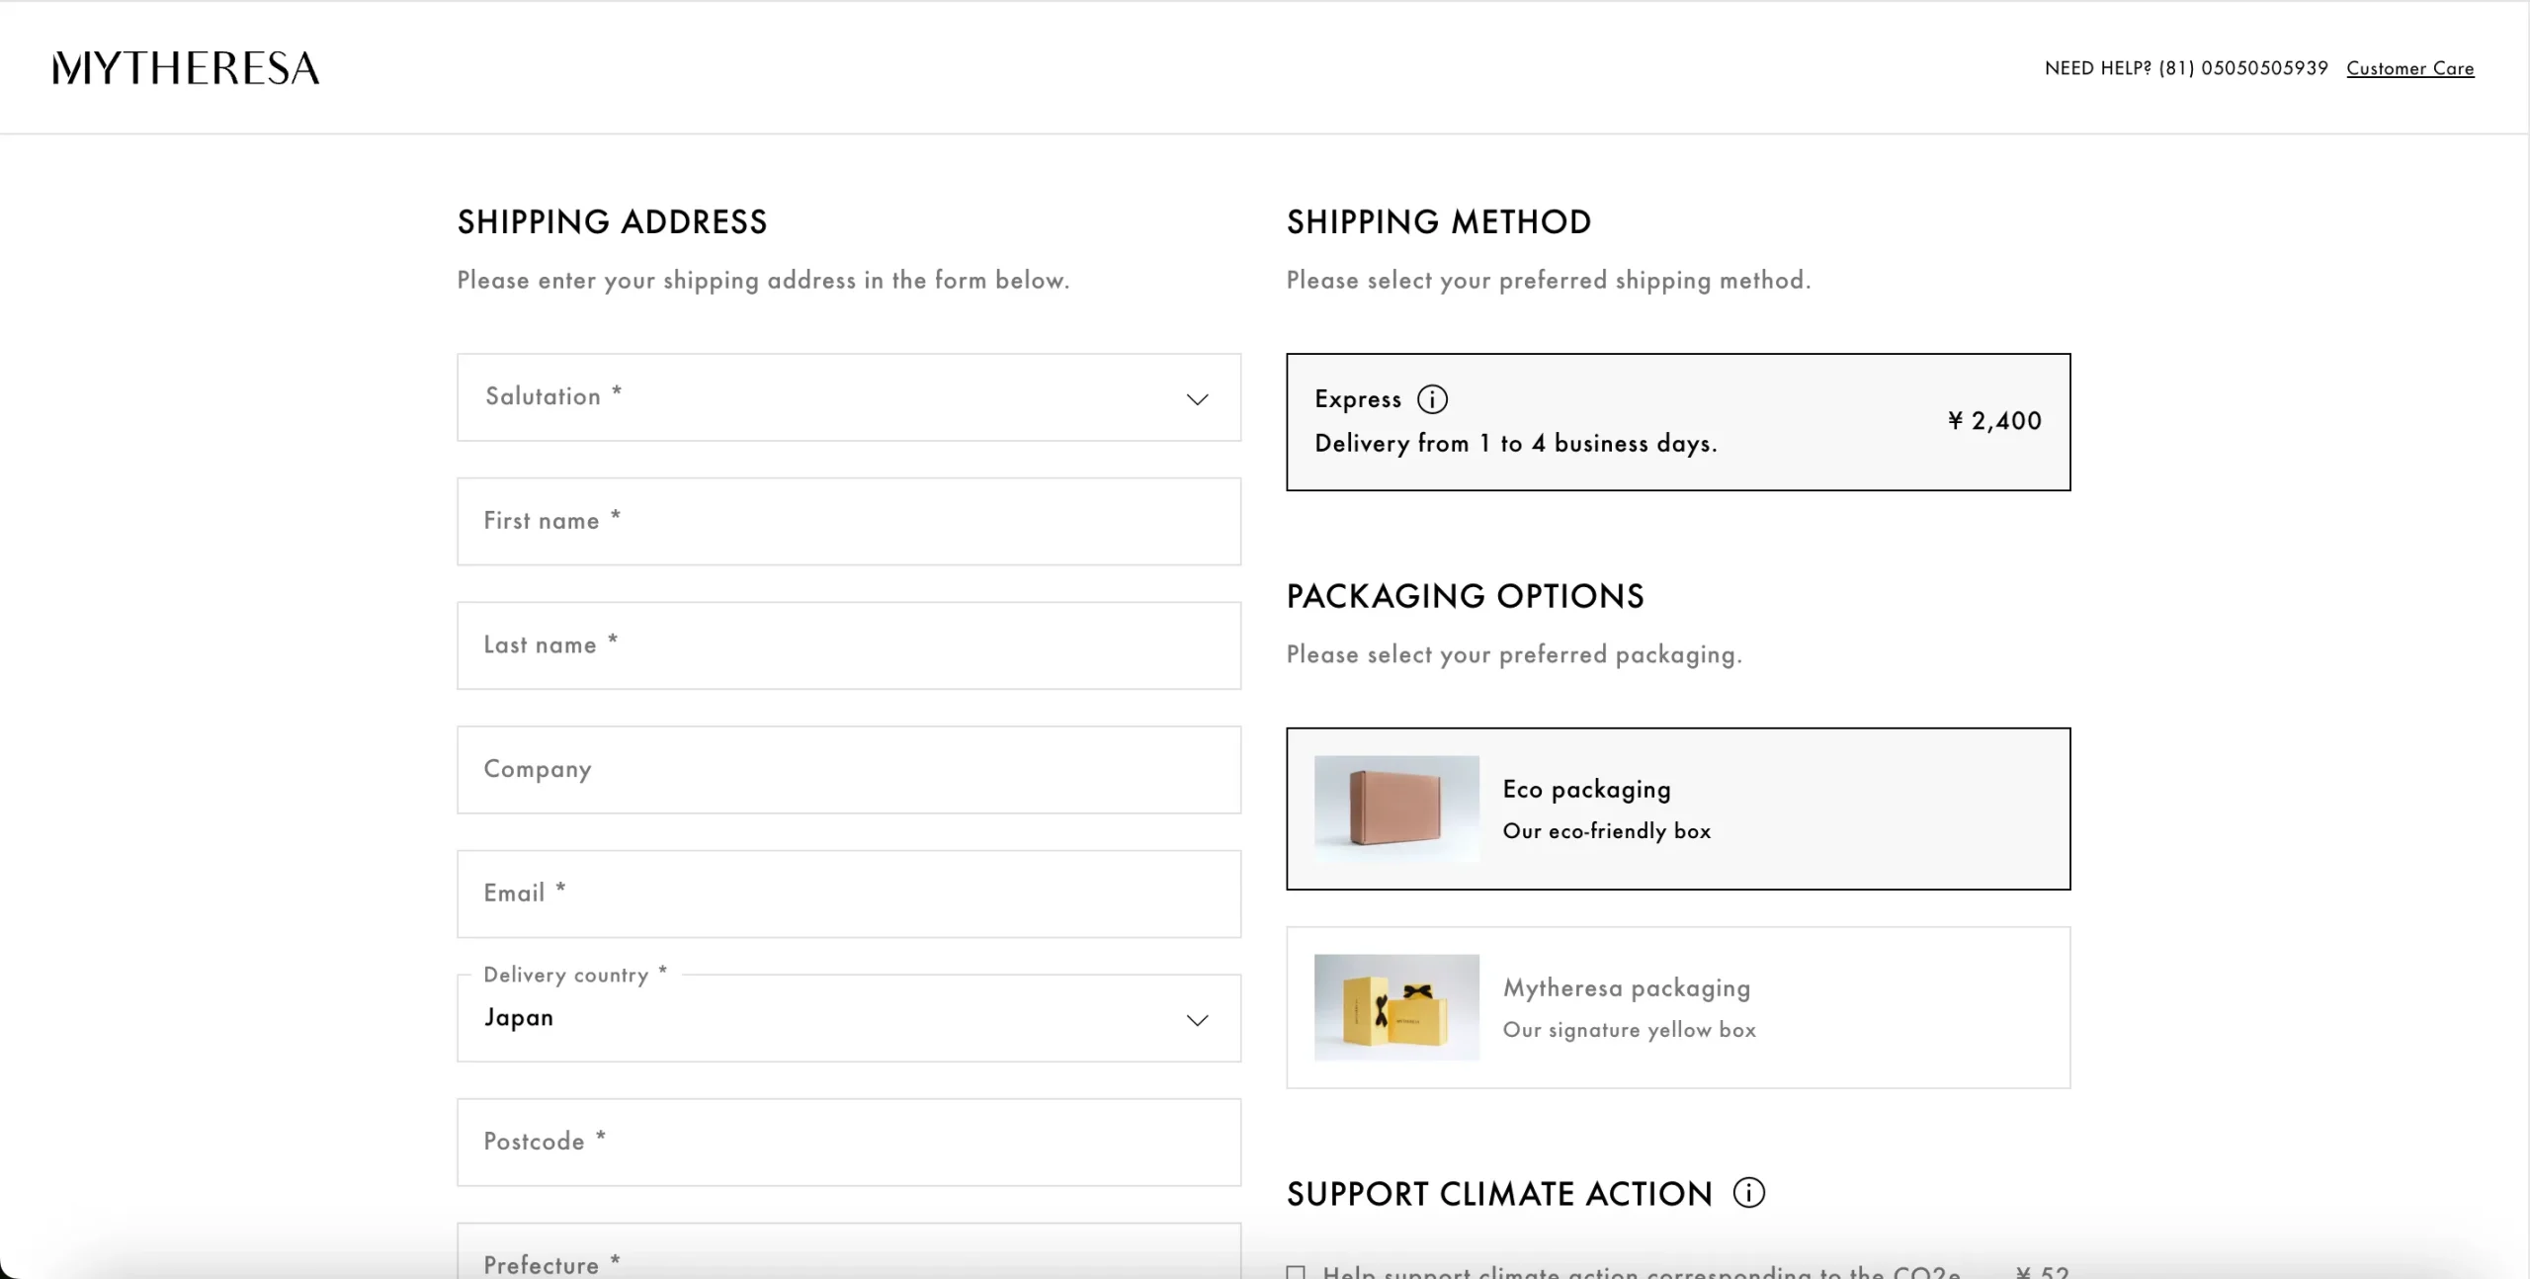Click 'Delivery from 1 to 4 business days.'
2530x1279 pixels.
coord(1516,444)
